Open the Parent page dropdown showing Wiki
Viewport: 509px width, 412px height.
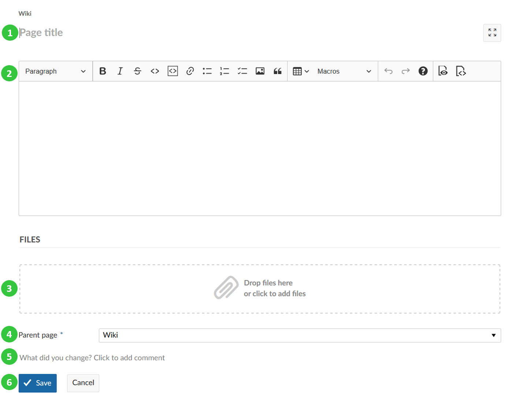click(x=300, y=335)
